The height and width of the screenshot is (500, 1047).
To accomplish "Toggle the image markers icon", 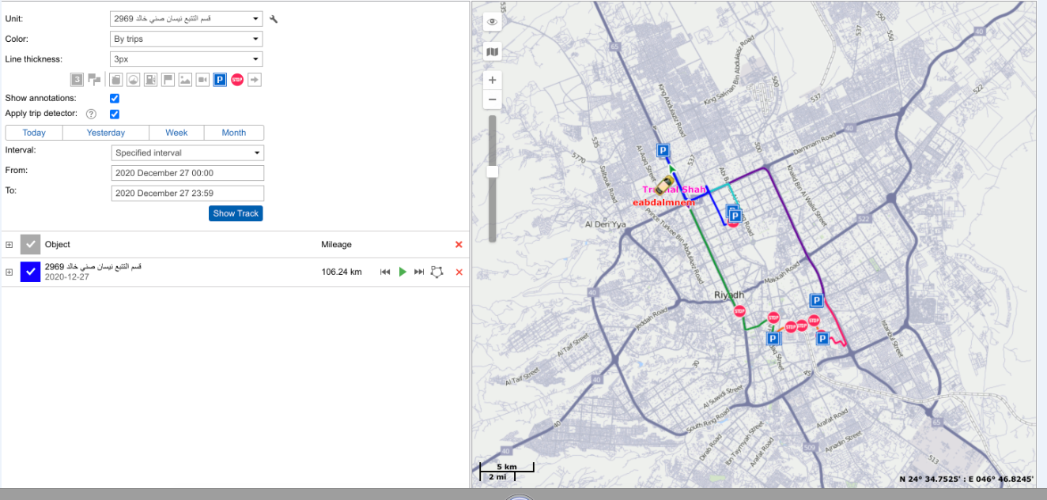I will click(185, 80).
